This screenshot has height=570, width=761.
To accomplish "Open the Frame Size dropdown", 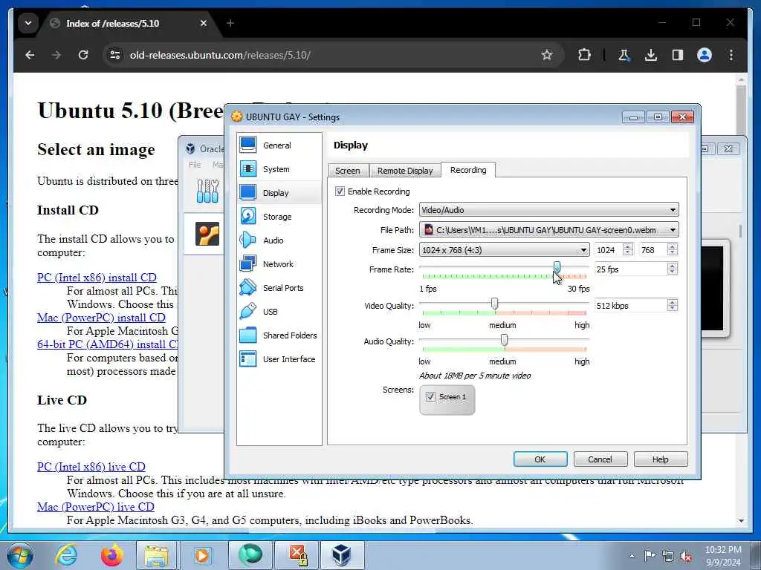I will (x=504, y=250).
